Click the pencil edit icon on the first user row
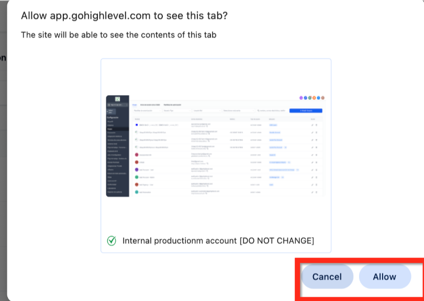This screenshot has width=424, height=301. [x=312, y=125]
